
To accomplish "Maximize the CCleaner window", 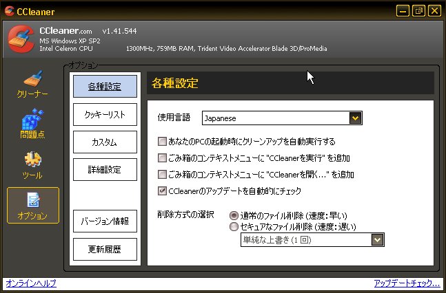I will pos(418,11).
